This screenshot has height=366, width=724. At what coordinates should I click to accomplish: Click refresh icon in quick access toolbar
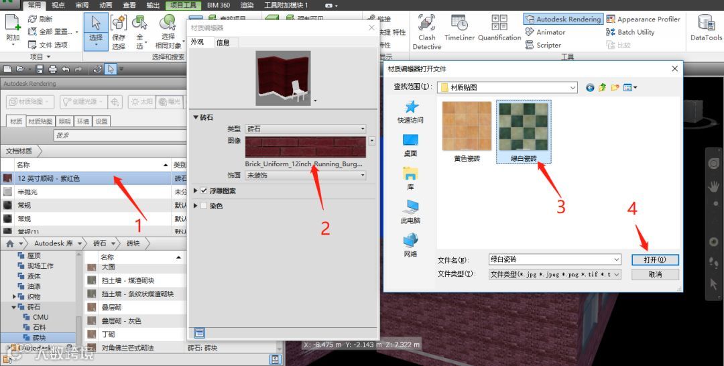pyautogui.click(x=97, y=69)
